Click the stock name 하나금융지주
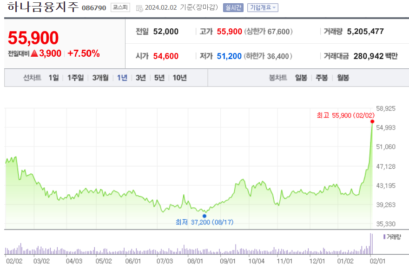This screenshot has width=409, height=270. click(43, 7)
